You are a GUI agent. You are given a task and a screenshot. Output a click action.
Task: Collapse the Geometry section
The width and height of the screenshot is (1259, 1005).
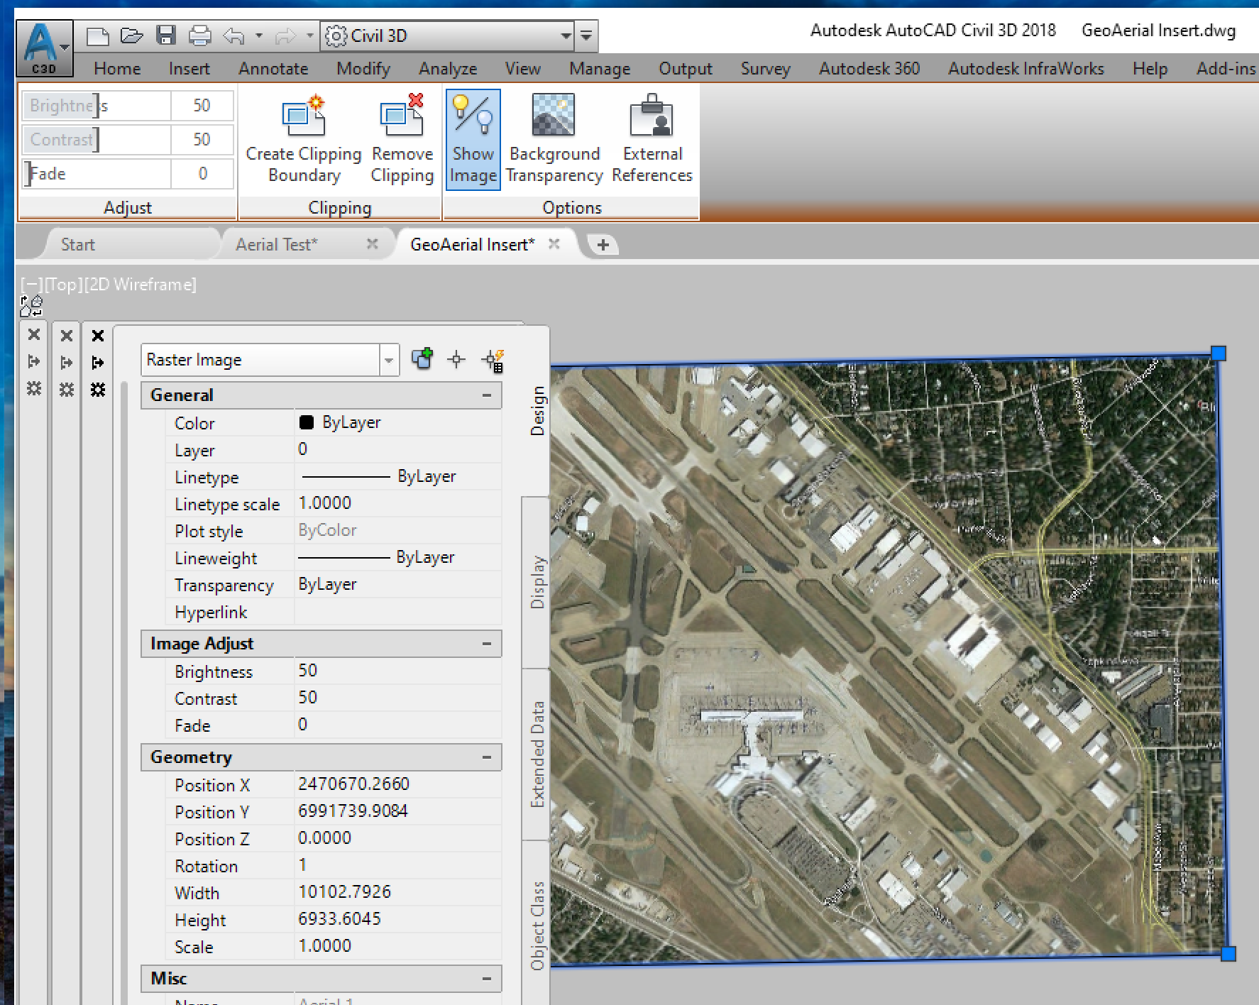(x=487, y=757)
